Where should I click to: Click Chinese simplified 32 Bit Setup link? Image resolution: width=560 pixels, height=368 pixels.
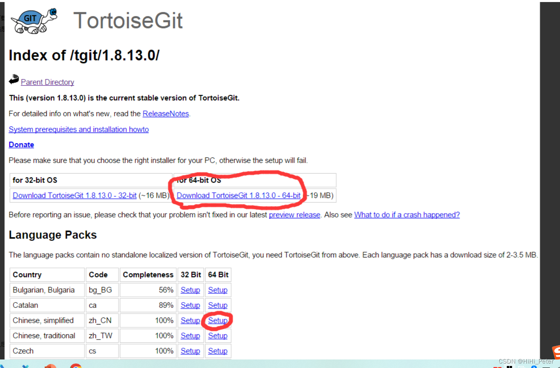coord(190,320)
